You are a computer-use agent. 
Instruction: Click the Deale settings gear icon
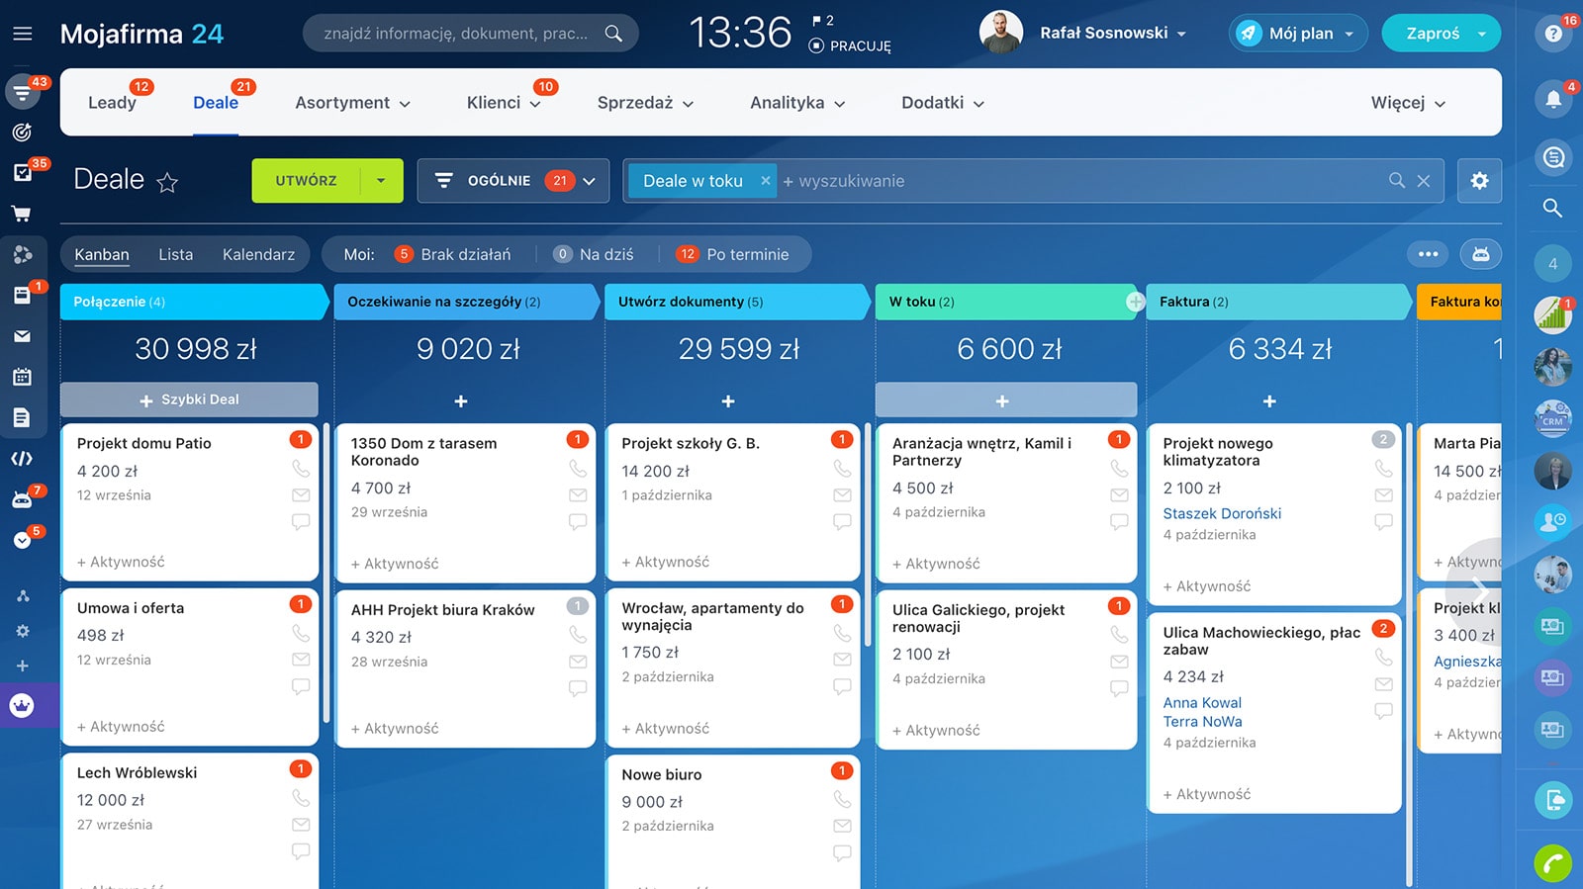[1479, 181]
